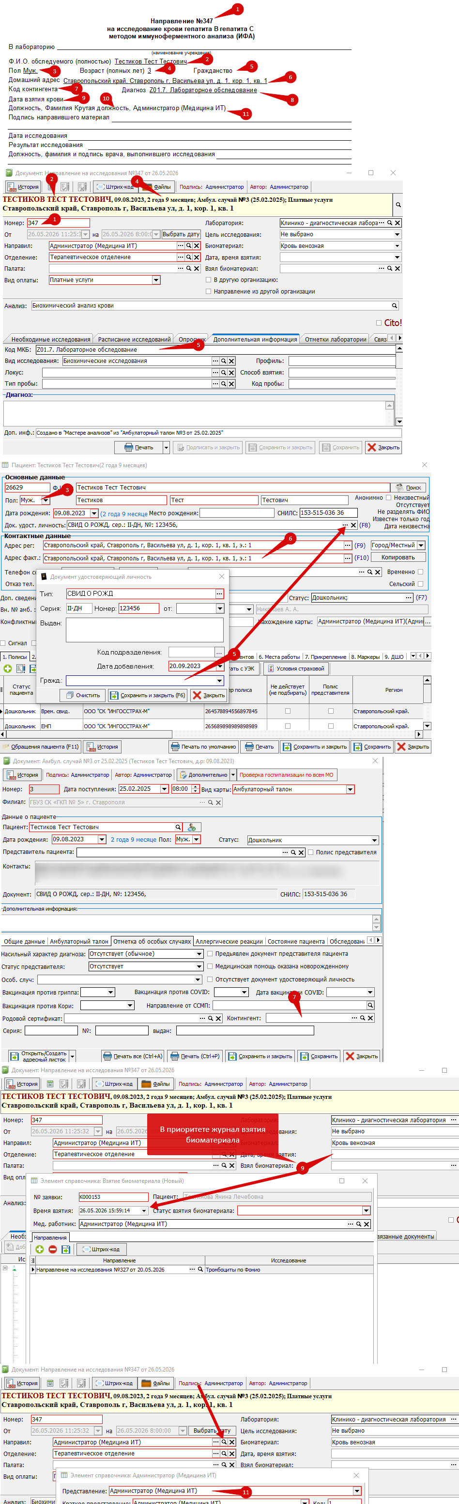Clear Лаборатория field with X icon

click(397, 223)
